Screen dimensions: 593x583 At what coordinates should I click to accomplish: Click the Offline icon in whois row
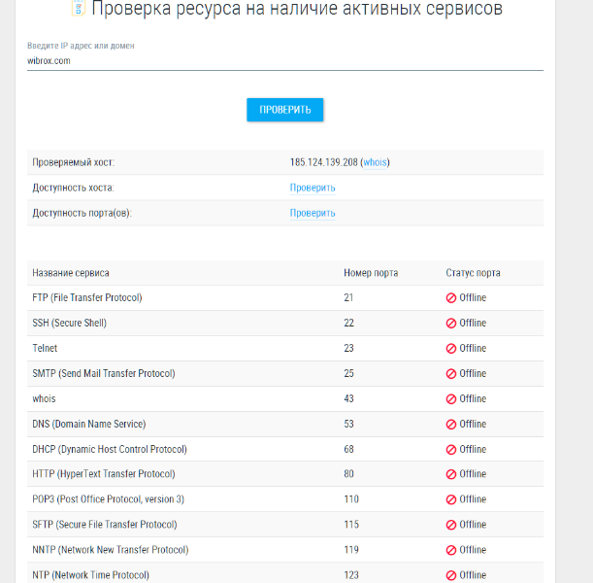450,399
